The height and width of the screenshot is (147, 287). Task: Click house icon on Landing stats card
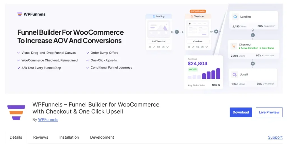coord(235,17)
